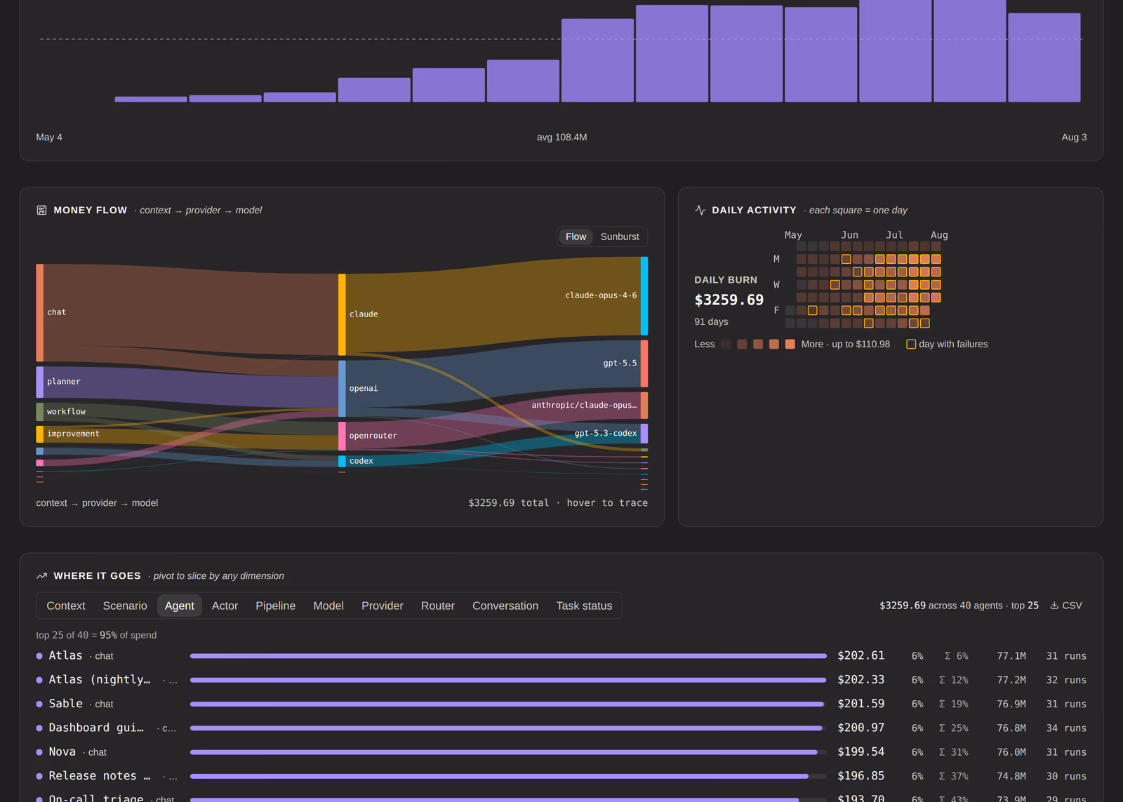Select the Flow view toggle
Screen dimensions: 1123x802
(x=576, y=236)
